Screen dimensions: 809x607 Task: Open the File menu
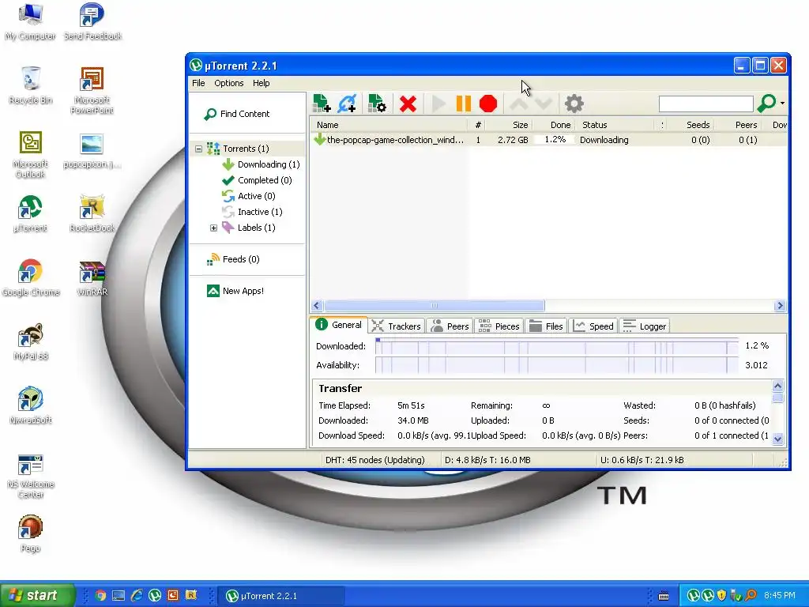point(198,83)
